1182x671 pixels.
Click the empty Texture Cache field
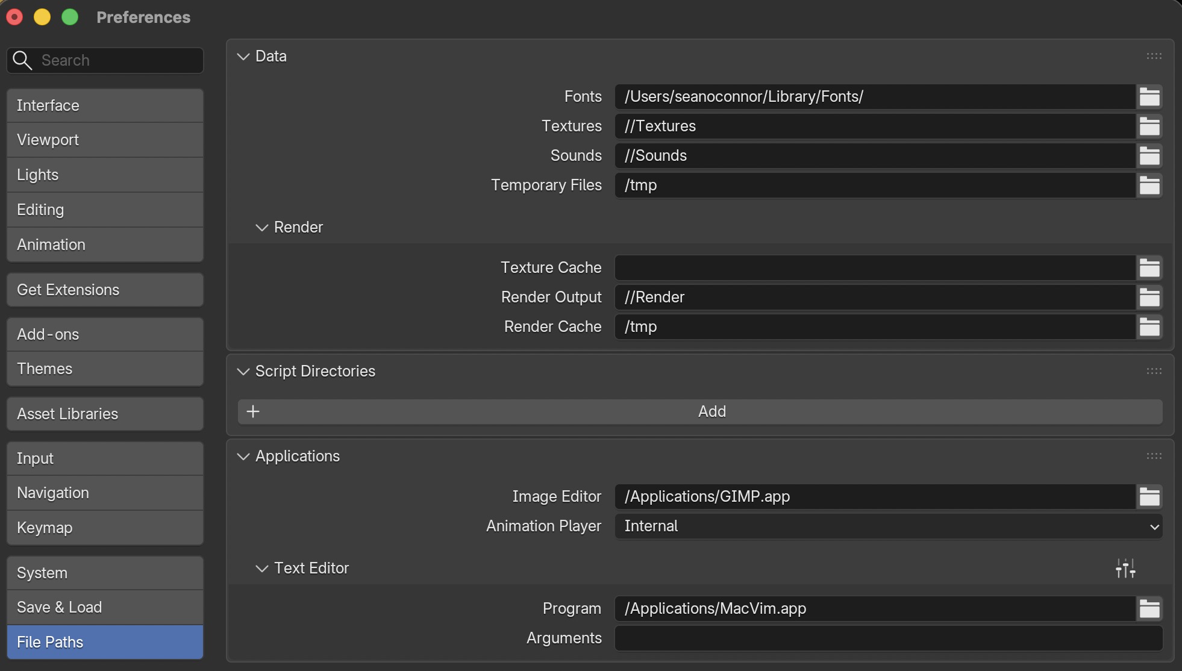tap(875, 267)
